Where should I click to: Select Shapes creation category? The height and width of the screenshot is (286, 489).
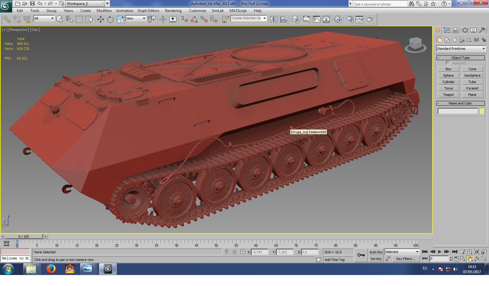pos(447,40)
